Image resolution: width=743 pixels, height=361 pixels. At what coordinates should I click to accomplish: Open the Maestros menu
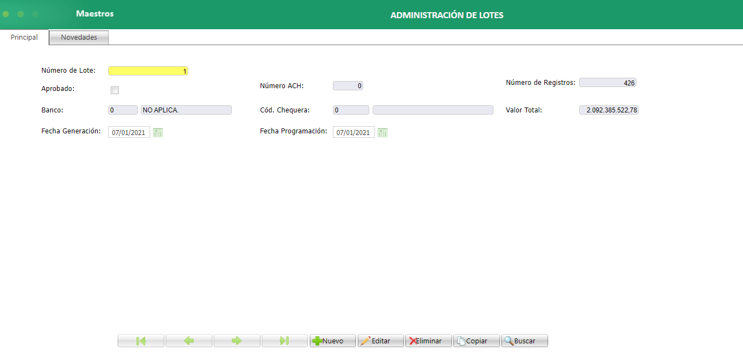(95, 14)
